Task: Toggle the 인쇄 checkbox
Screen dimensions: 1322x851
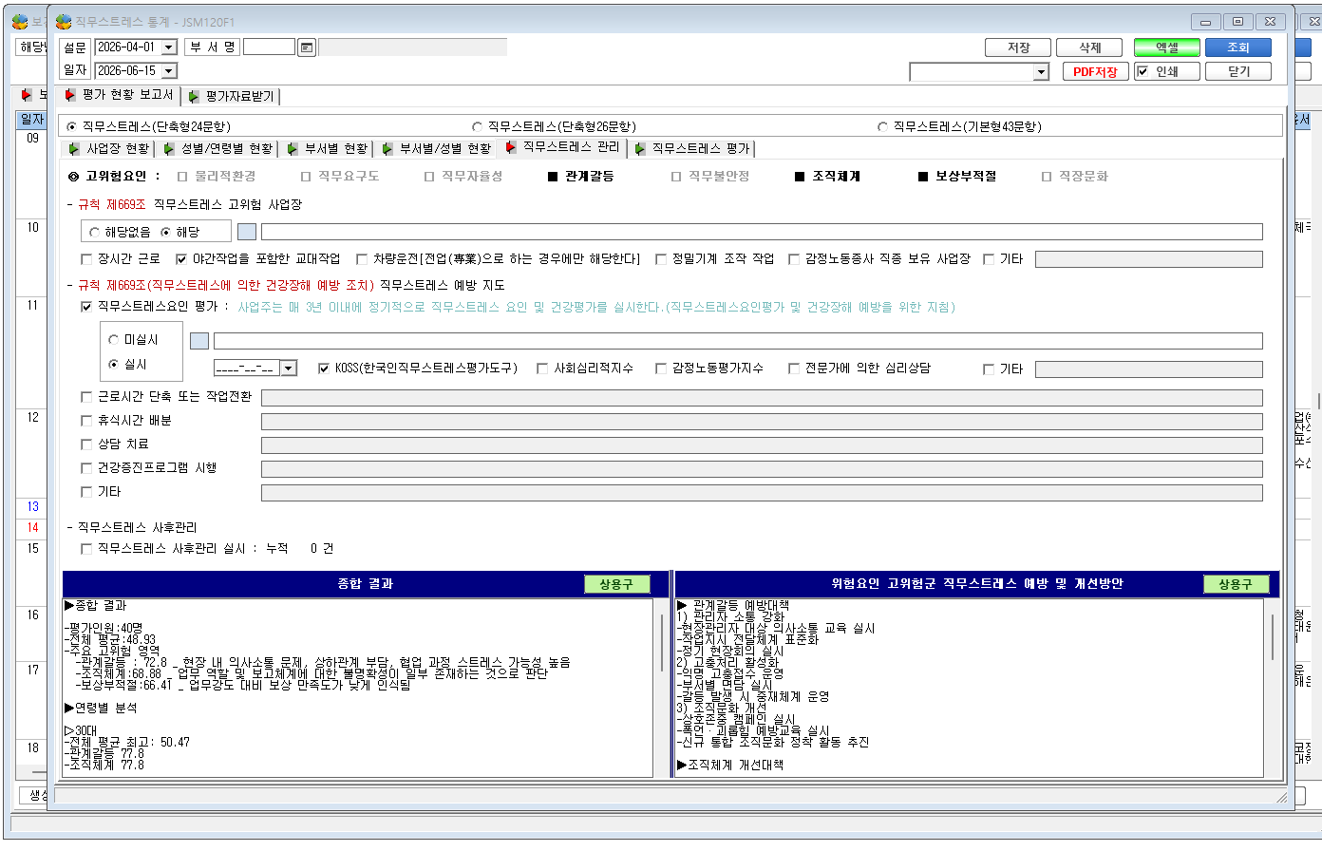Action: pyautogui.click(x=1143, y=71)
